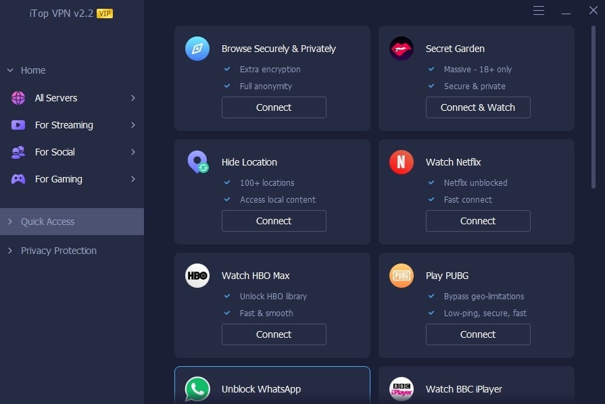Click the PUBG logo icon
605x404 pixels.
[402, 276]
